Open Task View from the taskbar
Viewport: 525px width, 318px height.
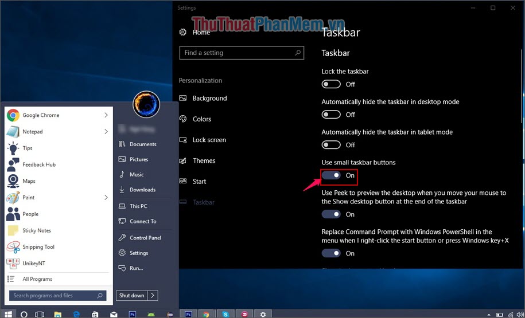40,315
